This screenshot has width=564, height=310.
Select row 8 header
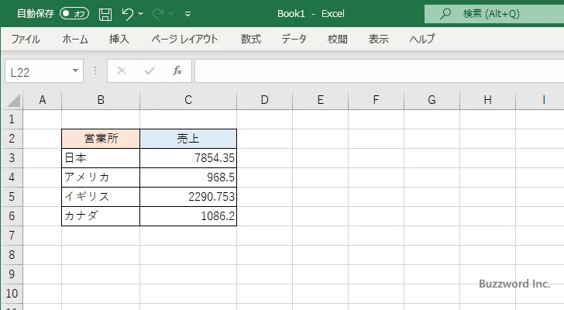pyautogui.click(x=12, y=255)
